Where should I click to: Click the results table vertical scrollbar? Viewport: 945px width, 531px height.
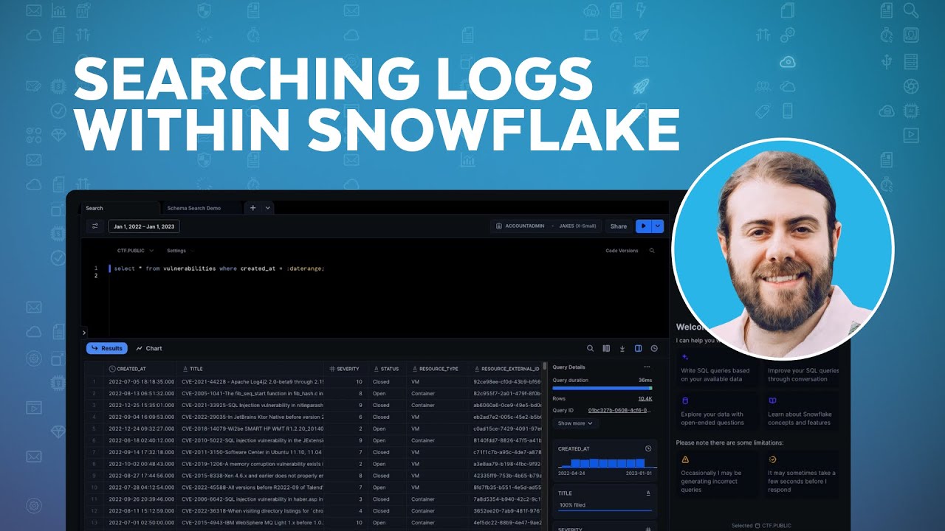click(545, 366)
